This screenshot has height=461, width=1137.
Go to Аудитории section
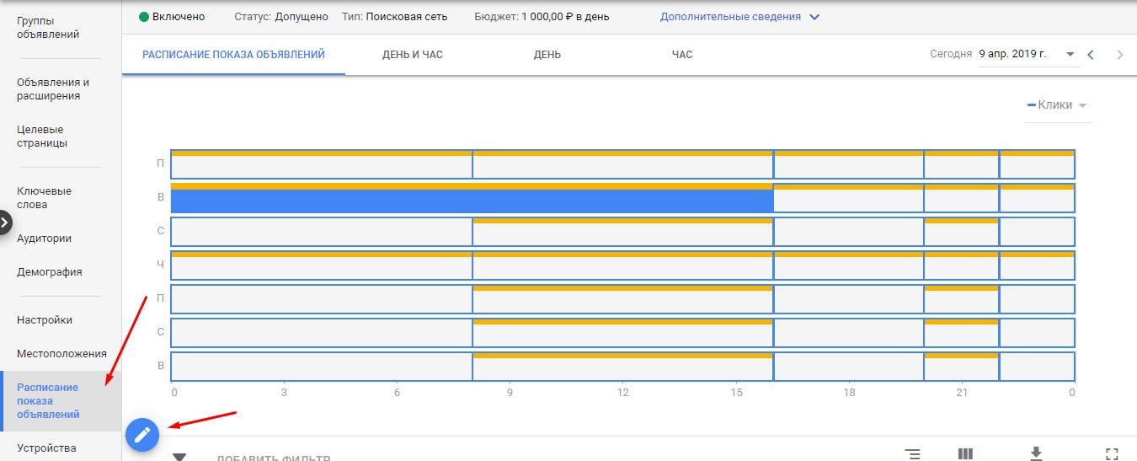tap(44, 239)
